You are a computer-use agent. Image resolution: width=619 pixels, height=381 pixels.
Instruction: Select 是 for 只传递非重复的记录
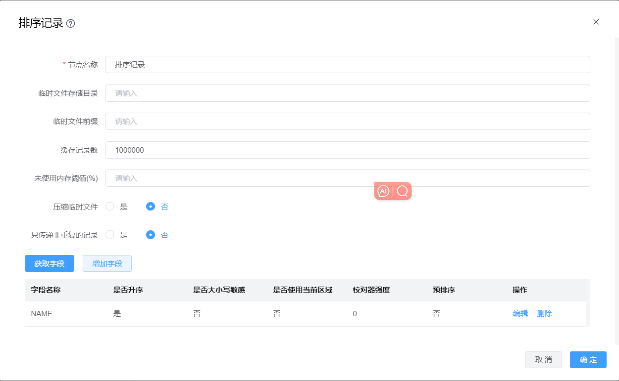(110, 235)
